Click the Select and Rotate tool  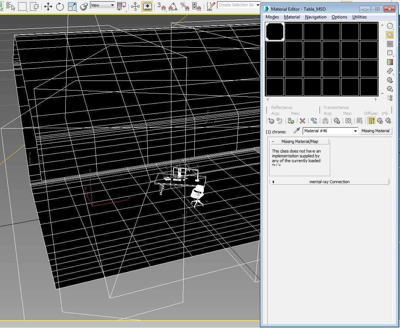coord(60,6)
